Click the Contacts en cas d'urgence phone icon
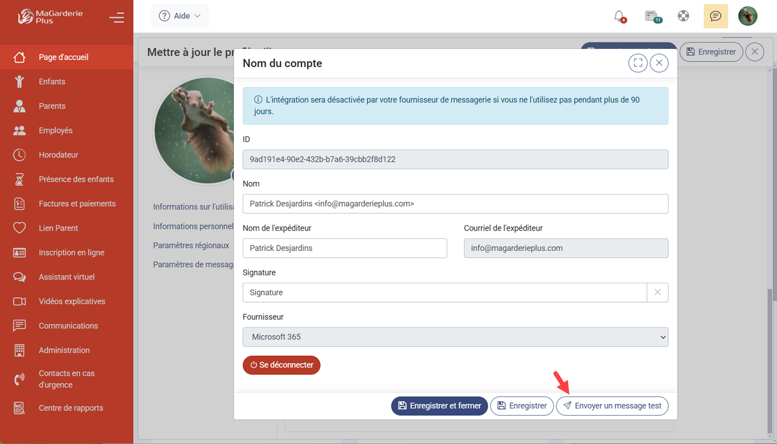This screenshot has width=777, height=444. click(19, 379)
